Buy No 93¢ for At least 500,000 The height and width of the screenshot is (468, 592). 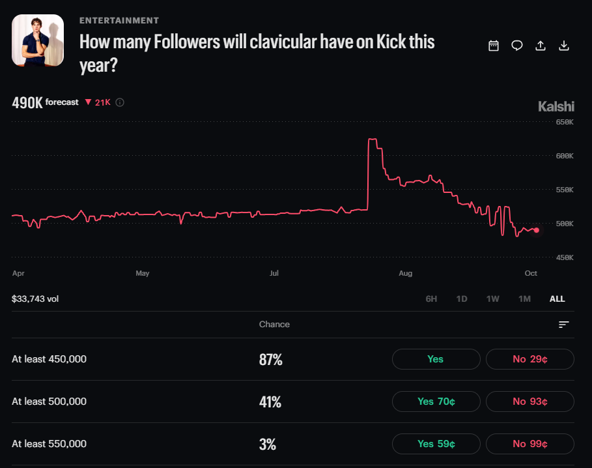(x=530, y=402)
